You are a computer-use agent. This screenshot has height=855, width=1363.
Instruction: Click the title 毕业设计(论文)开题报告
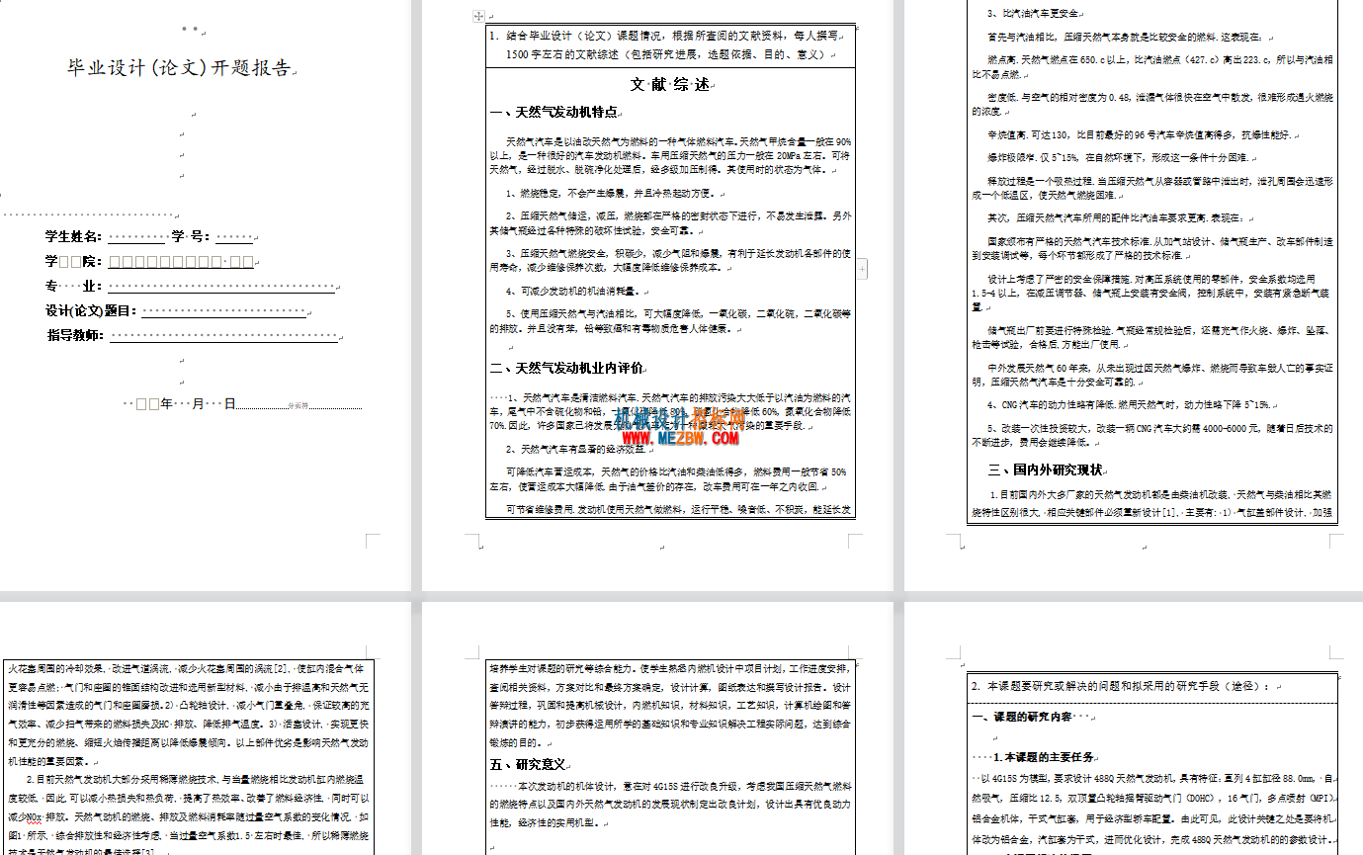[180, 68]
